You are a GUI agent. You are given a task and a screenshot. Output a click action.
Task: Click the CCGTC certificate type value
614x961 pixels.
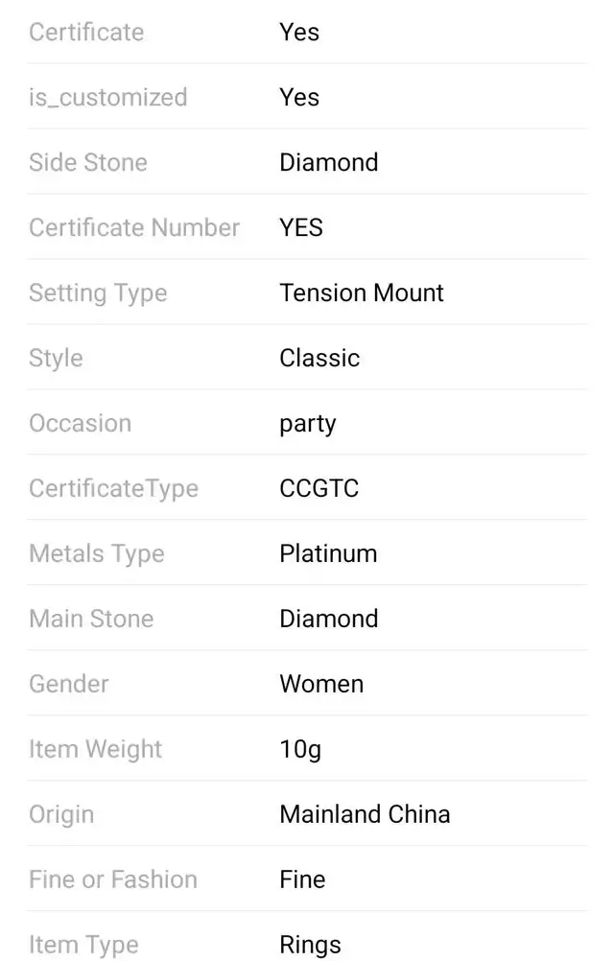(319, 488)
